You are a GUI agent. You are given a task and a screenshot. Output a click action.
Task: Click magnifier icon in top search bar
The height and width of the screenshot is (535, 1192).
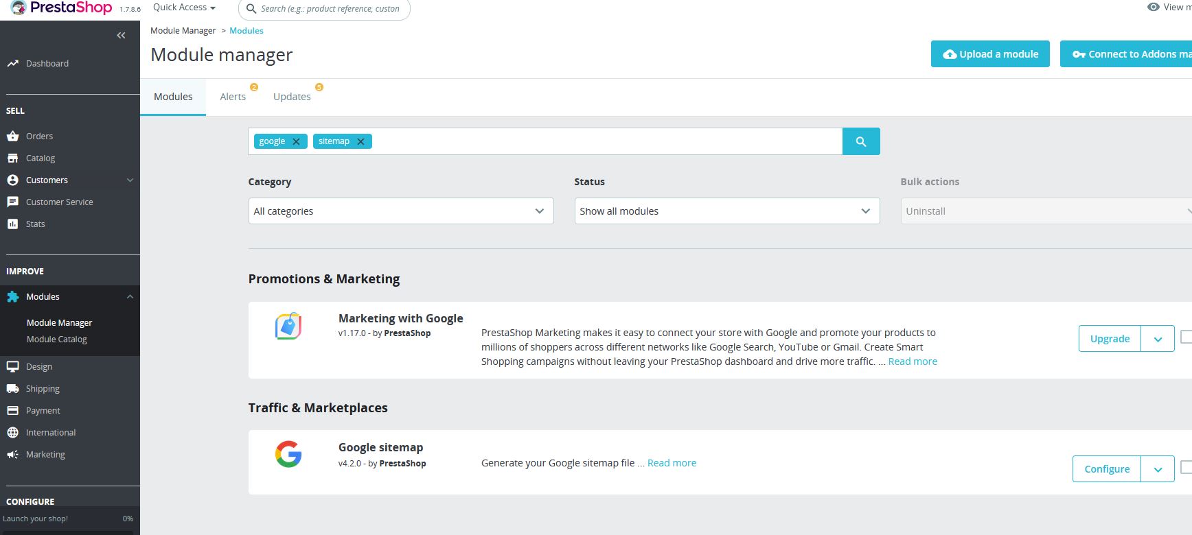point(251,9)
